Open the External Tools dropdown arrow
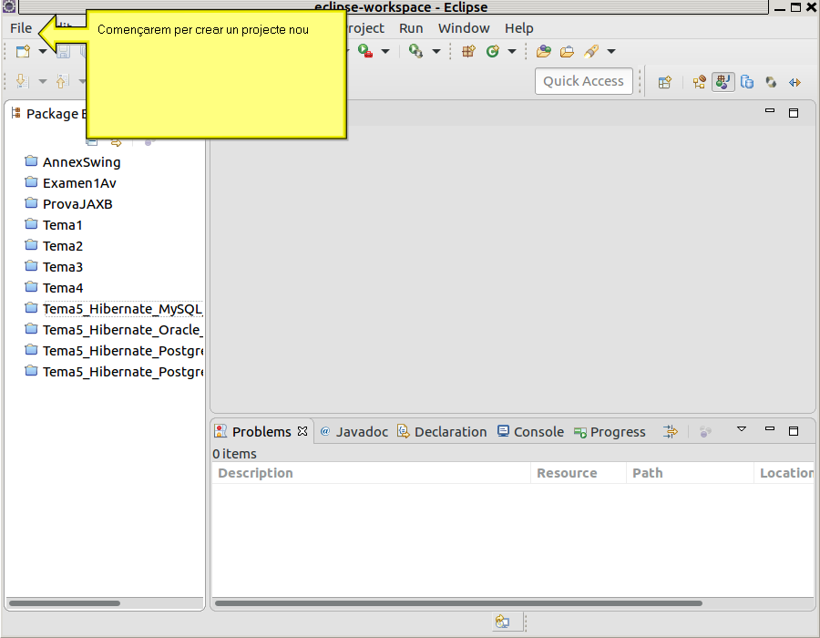This screenshot has height=638, width=820. 436,51
